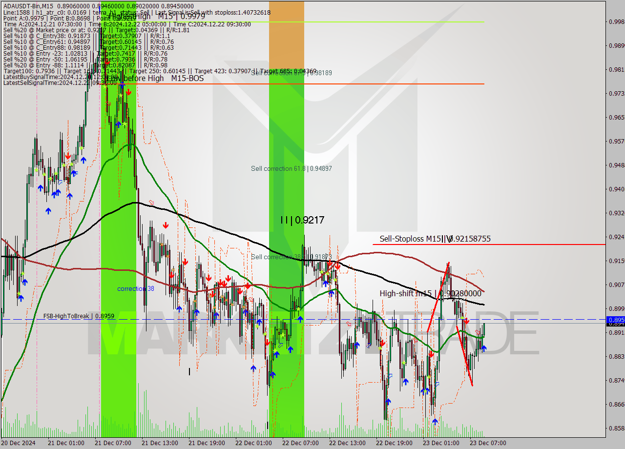Select 'FSB-HighToBreak | 0.8959' label

pos(79,316)
